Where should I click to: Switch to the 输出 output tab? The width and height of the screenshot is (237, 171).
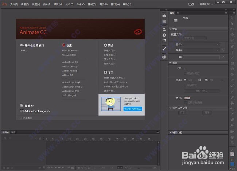pyautogui.click(x=13, y=132)
